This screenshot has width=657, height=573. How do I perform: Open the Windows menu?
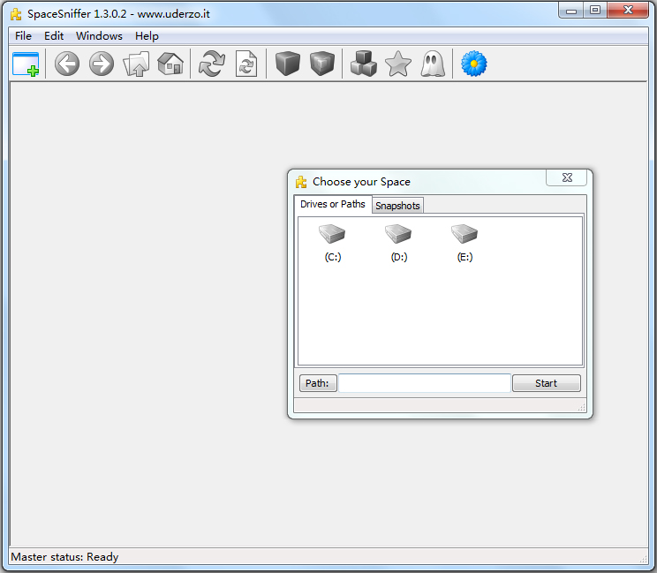click(99, 36)
